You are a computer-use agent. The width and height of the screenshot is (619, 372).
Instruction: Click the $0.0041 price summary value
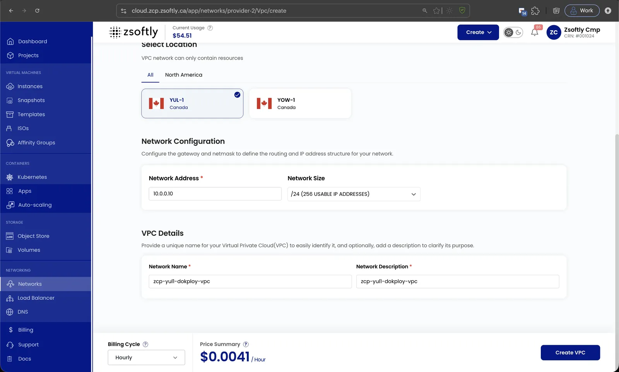pyautogui.click(x=225, y=357)
